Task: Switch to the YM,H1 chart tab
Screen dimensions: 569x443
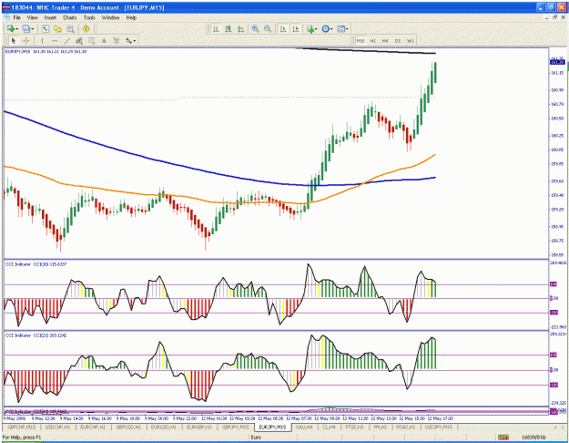Action: [x=380, y=427]
